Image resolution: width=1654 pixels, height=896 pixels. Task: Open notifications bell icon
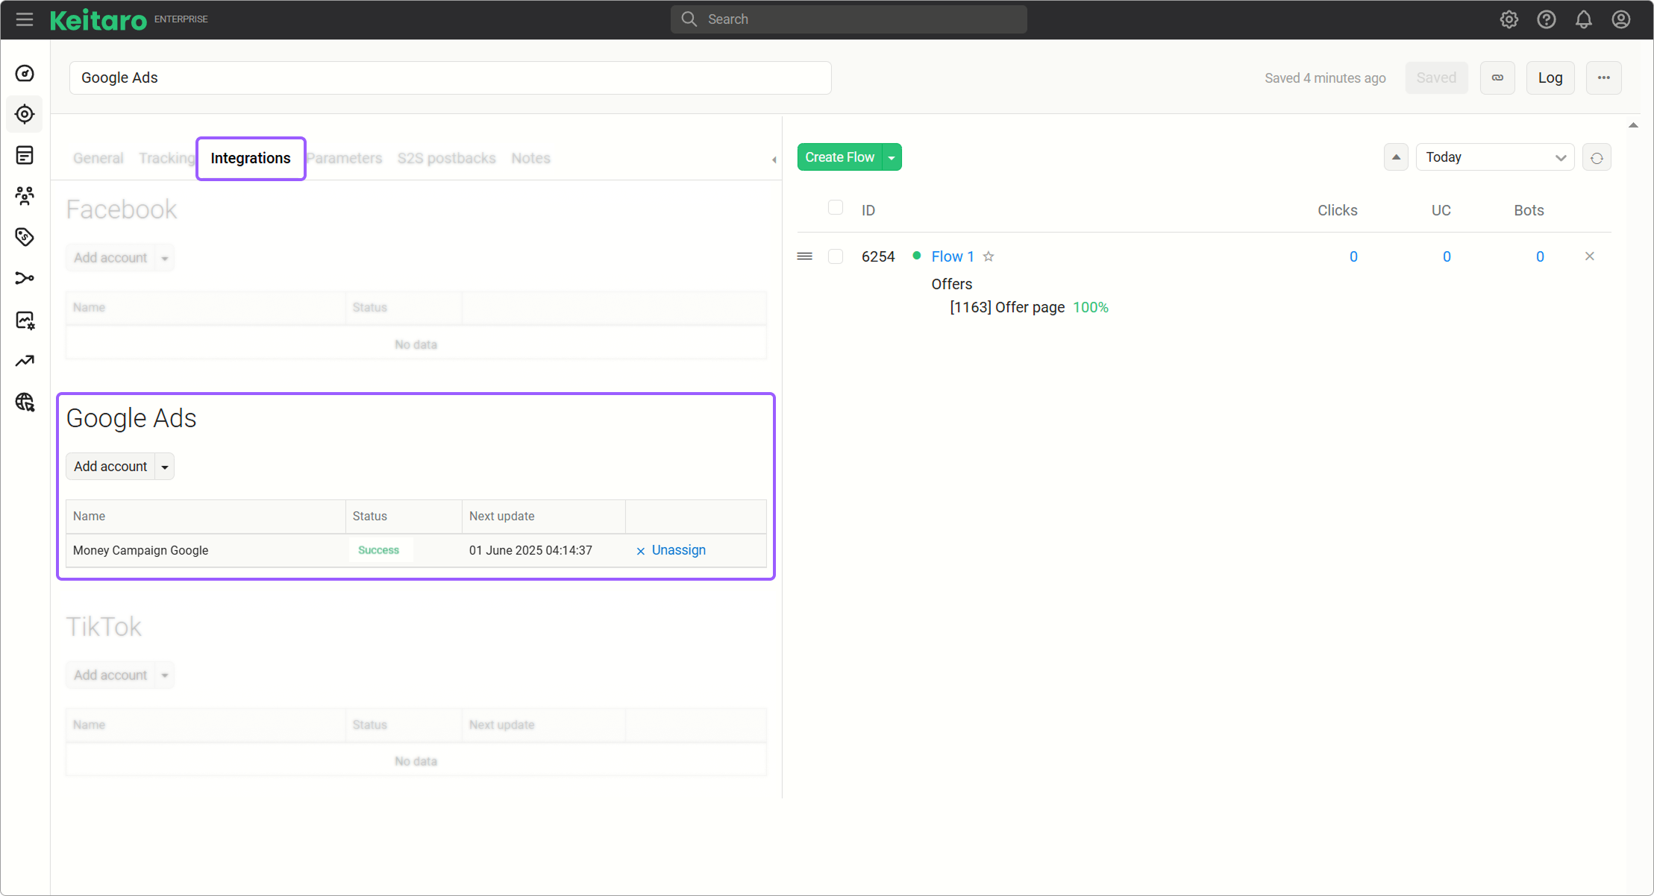(x=1584, y=19)
